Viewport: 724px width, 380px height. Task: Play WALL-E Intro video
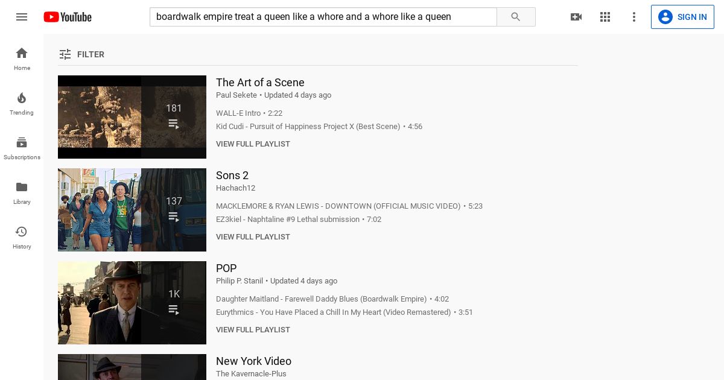pos(249,113)
